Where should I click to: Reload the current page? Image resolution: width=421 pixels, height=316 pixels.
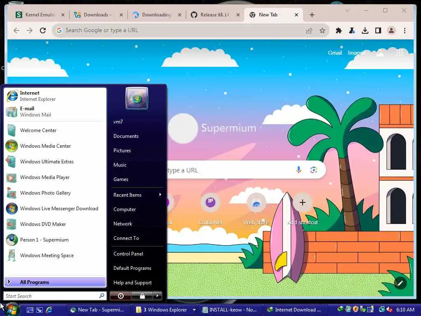(x=43, y=30)
